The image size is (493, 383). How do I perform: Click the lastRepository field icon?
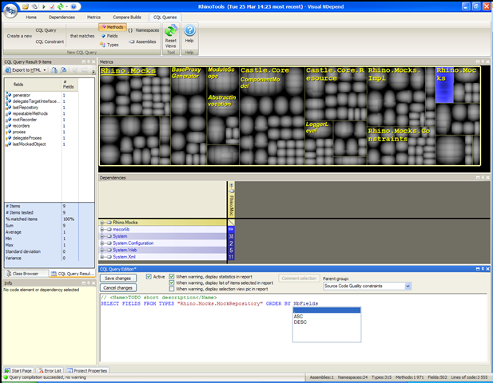tap(9, 108)
